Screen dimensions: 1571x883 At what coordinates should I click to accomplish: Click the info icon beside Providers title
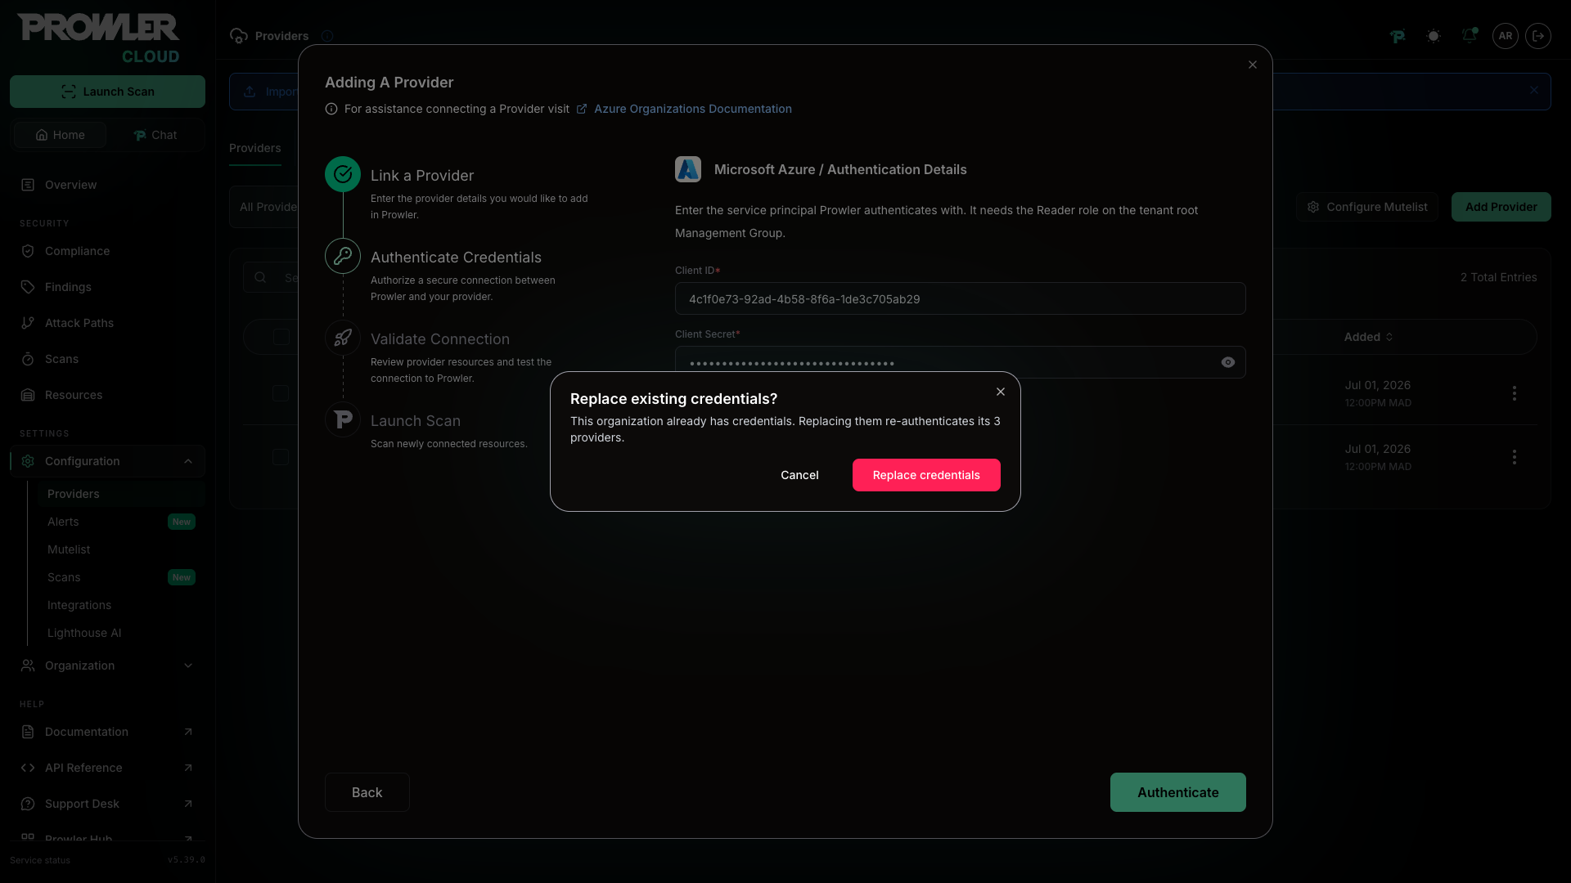(327, 36)
